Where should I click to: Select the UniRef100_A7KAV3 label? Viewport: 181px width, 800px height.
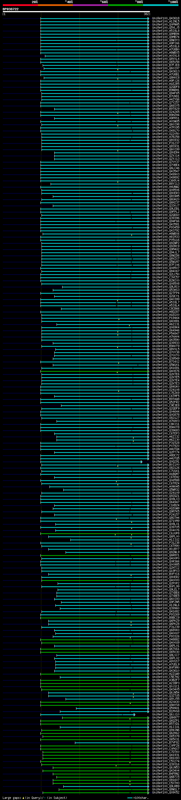(x=166, y=421)
